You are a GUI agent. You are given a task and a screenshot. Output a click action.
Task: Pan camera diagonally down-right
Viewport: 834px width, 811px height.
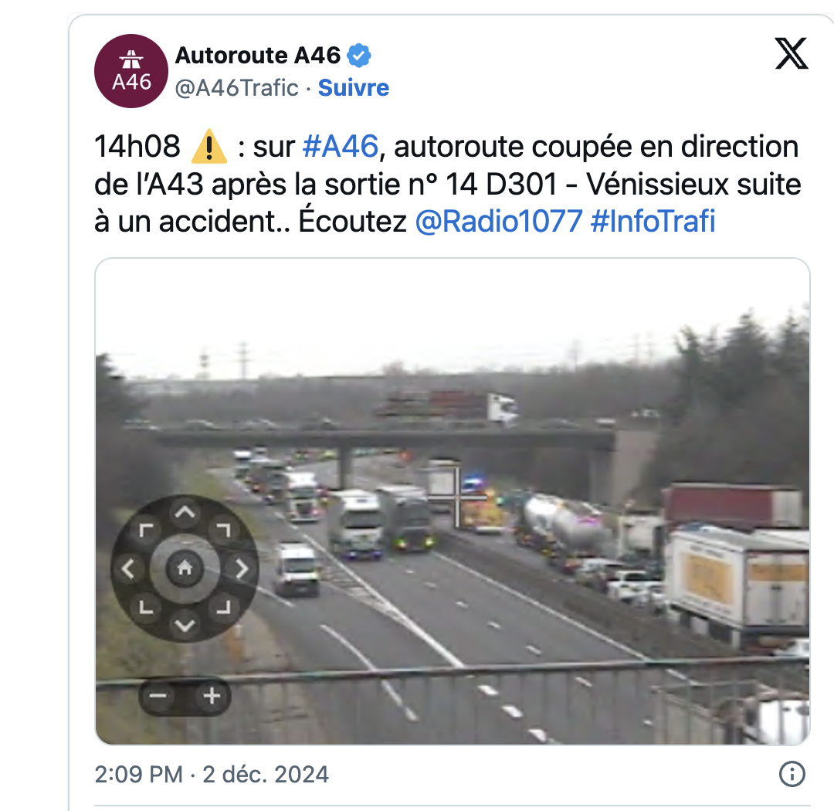(223, 607)
